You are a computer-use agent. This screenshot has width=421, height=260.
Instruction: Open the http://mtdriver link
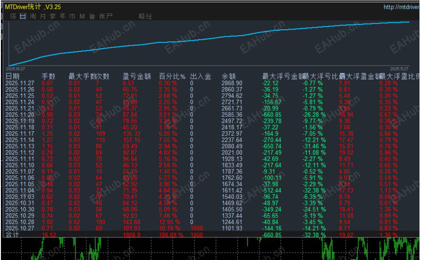coord(401,7)
